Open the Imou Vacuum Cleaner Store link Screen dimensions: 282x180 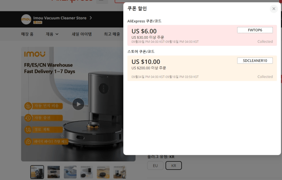[60, 18]
